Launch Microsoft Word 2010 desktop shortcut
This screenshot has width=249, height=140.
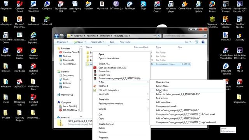33,7
